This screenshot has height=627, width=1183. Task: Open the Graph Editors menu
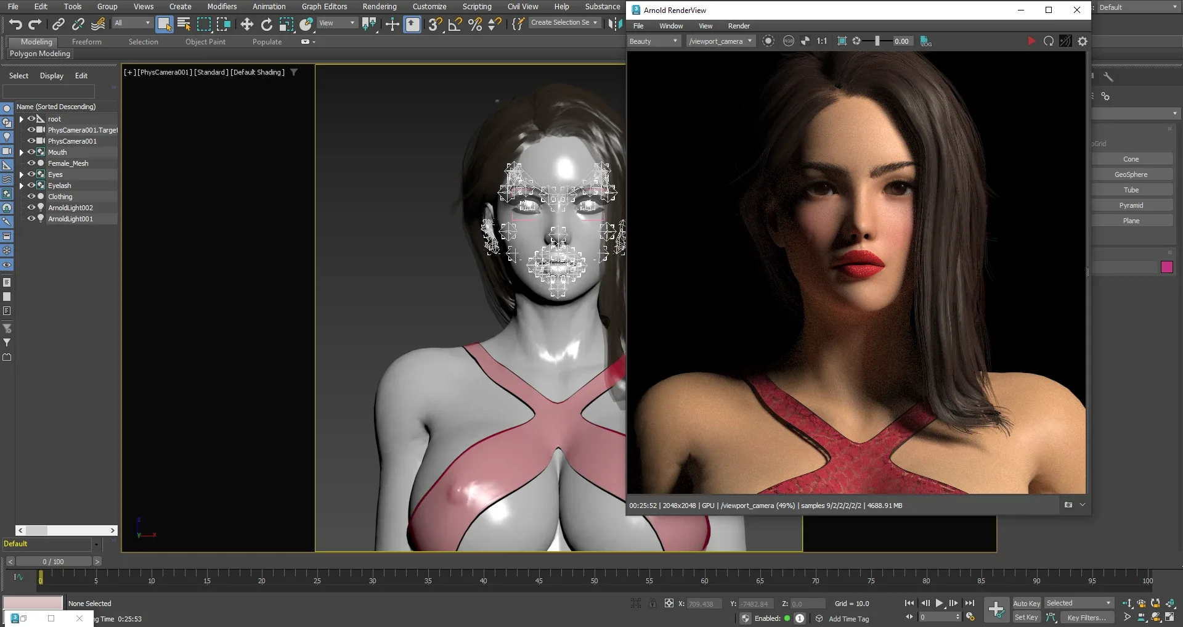324,6
